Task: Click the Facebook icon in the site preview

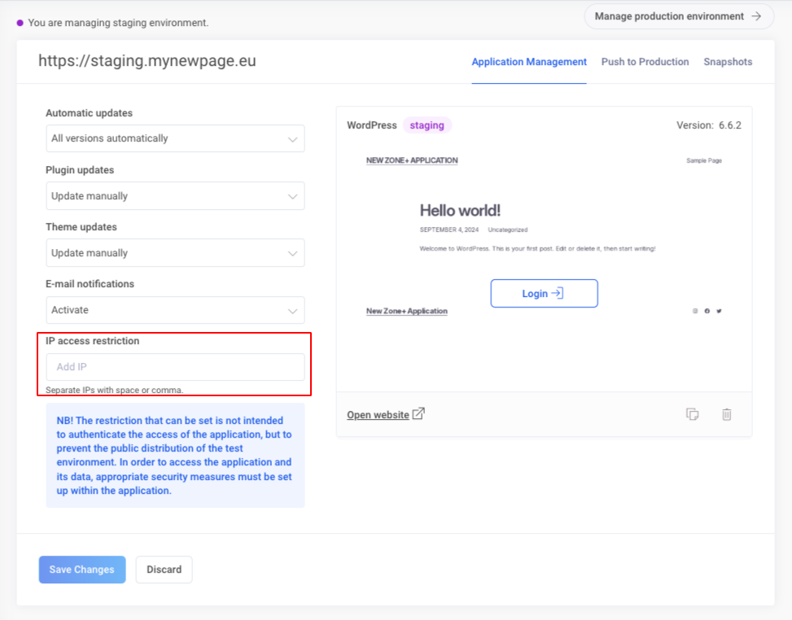Action: point(707,311)
